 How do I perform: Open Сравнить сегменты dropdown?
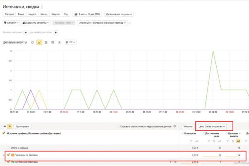36,23
